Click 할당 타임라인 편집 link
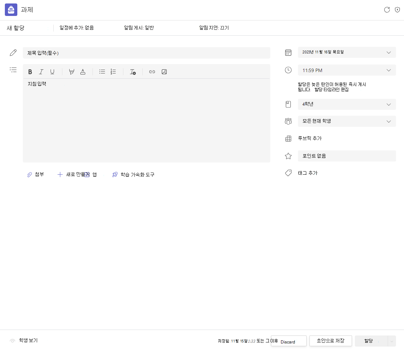 [331, 90]
